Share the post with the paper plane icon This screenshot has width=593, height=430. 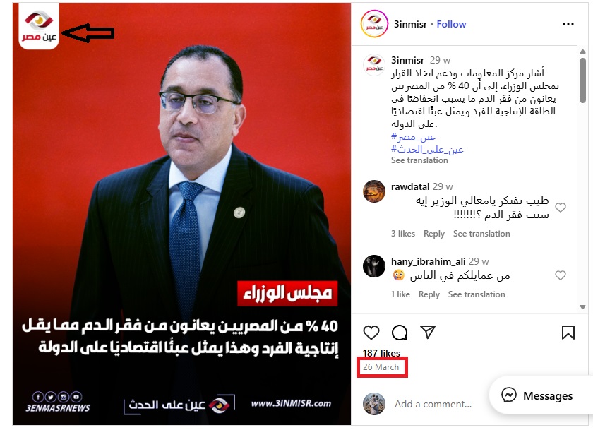click(428, 332)
